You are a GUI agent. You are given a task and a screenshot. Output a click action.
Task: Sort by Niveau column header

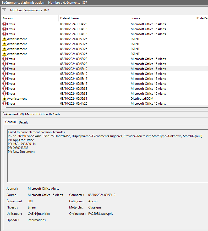[30, 18]
